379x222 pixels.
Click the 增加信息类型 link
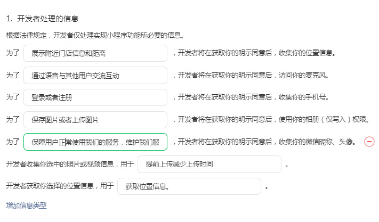(26, 205)
